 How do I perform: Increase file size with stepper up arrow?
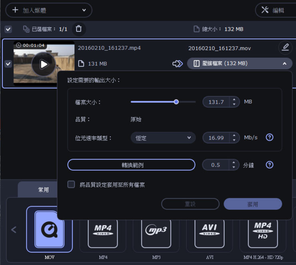pos(234,100)
